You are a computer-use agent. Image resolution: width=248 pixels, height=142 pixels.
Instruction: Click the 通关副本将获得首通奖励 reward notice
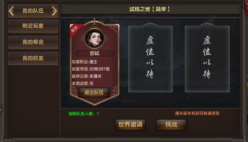pyautogui.click(x=197, y=113)
